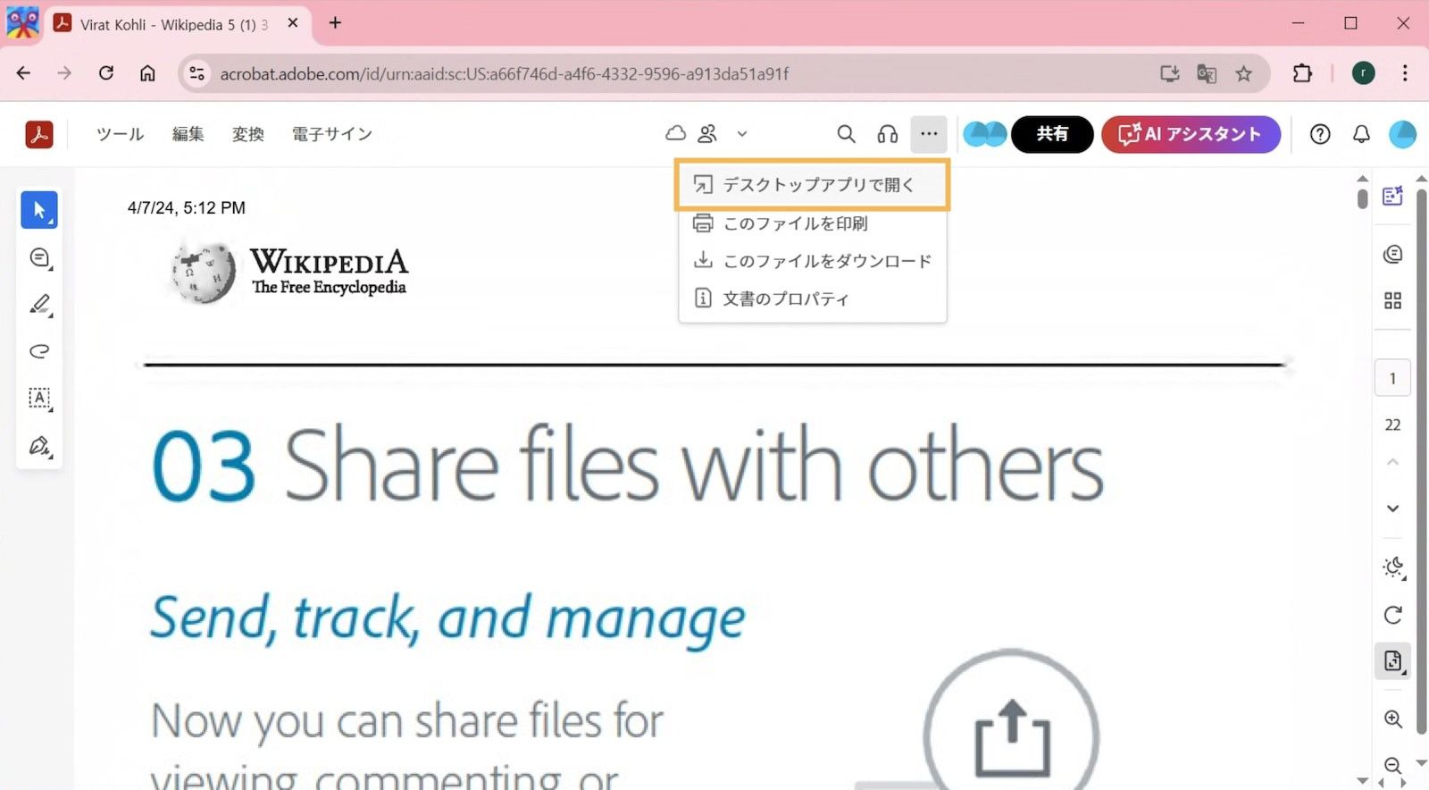Open a new tab with the plus button
Screen dimensions: 1429x790
click(x=335, y=23)
